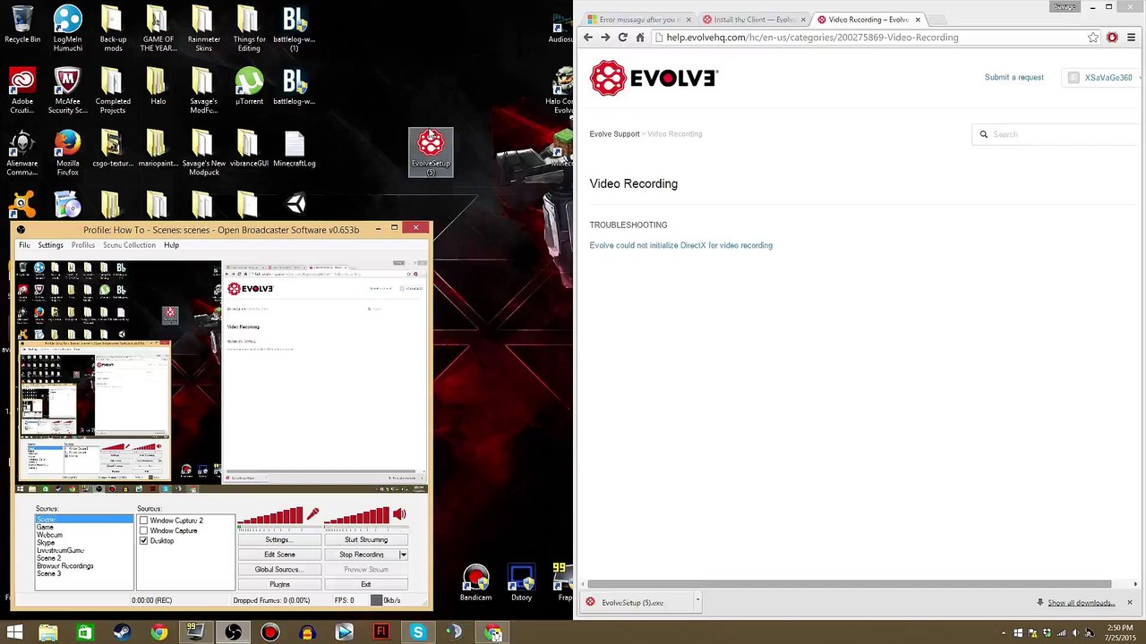Open the File menu in OBS
The width and height of the screenshot is (1146, 644).
tap(24, 245)
